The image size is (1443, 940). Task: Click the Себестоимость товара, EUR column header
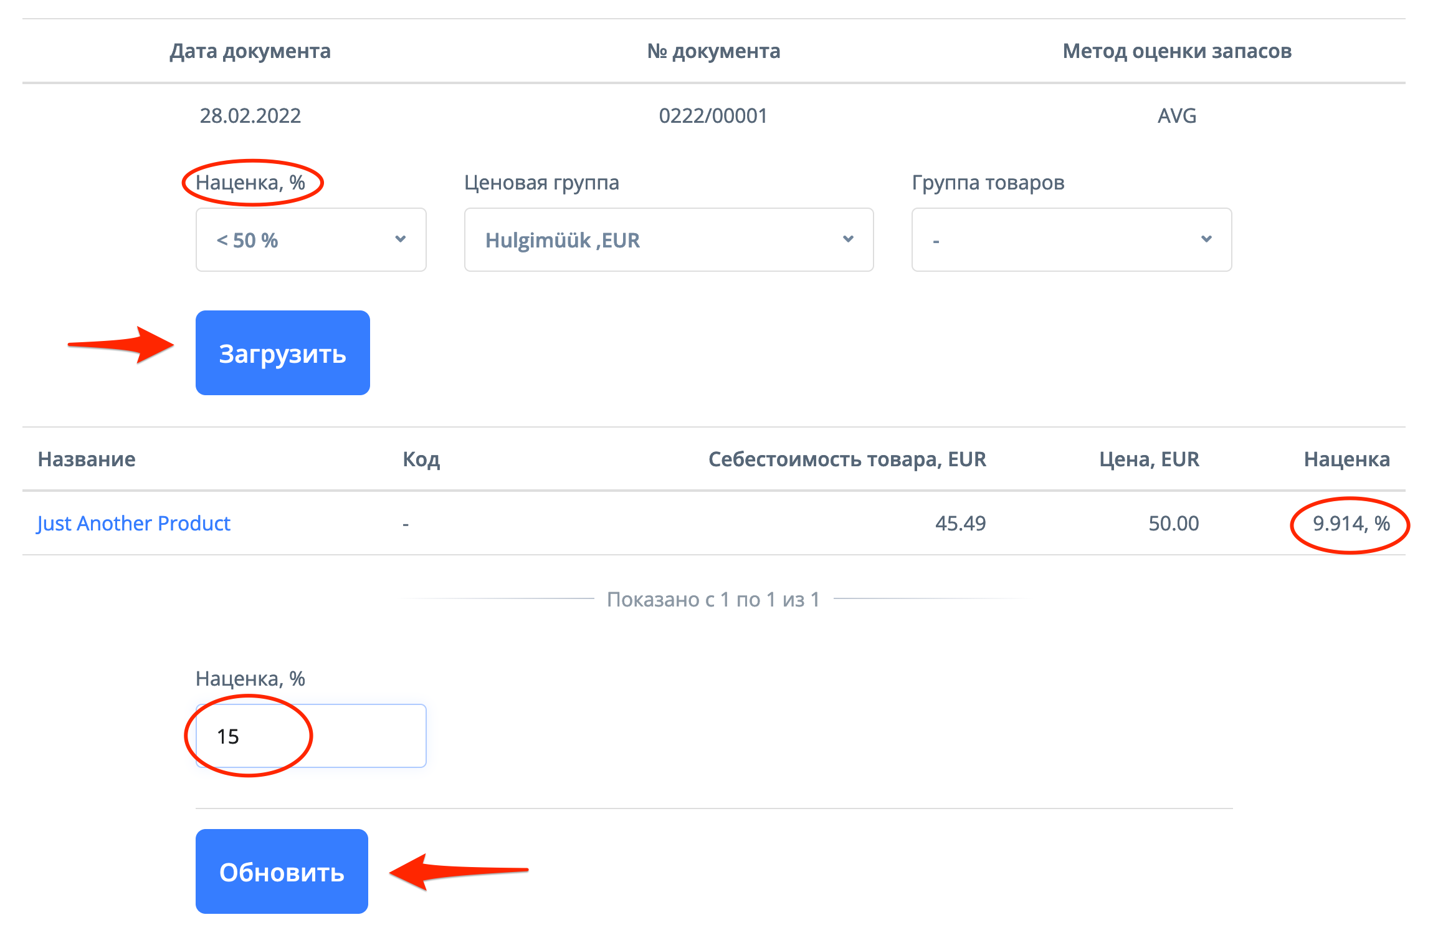tap(847, 459)
